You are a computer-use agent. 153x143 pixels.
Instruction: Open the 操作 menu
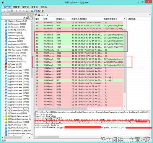(x=26, y=7)
